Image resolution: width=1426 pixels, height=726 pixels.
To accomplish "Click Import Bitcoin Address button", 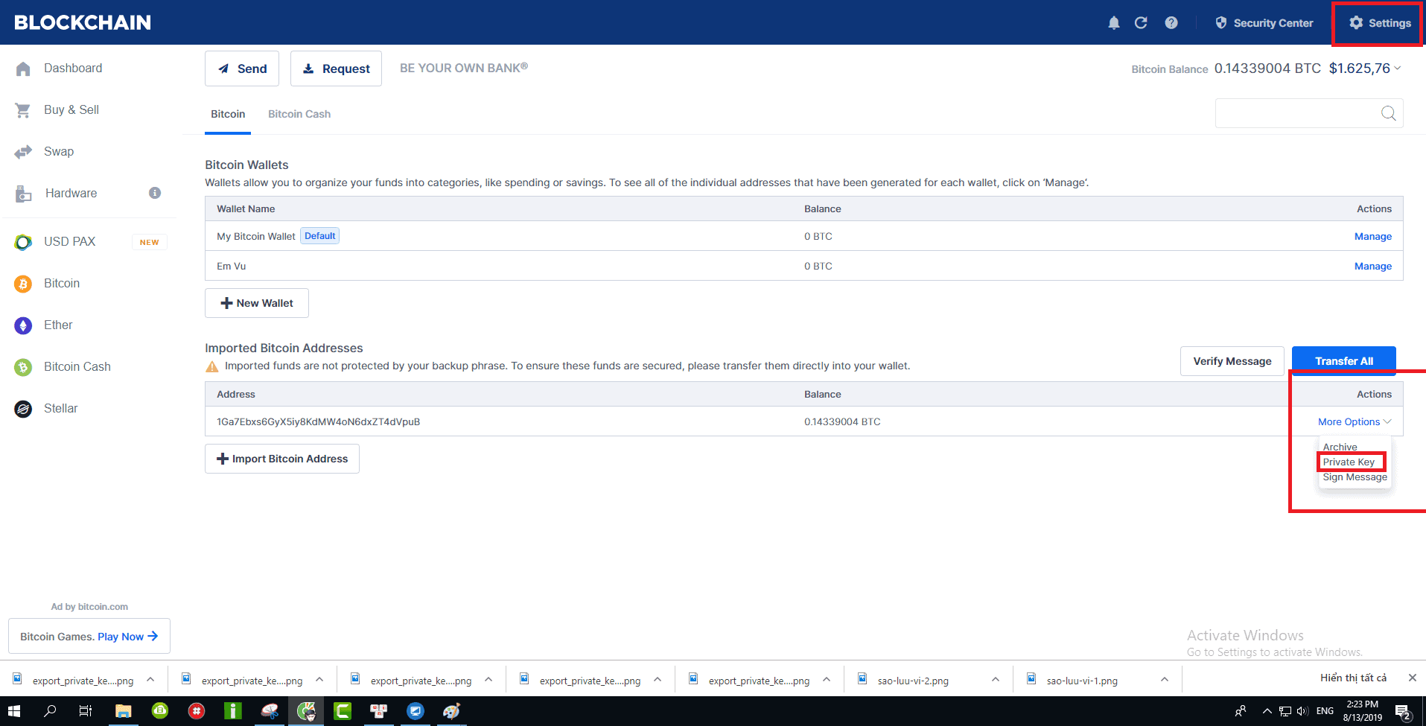I will coord(282,459).
